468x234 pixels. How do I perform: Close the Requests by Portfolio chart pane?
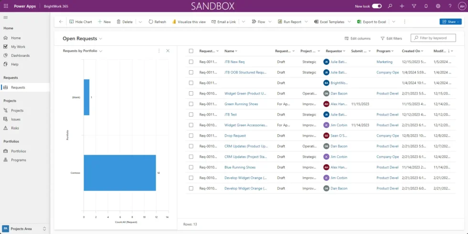coord(168,51)
